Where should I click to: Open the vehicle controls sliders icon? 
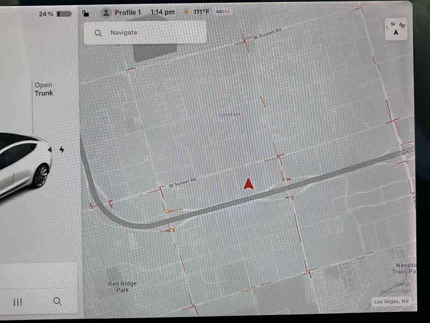click(18, 302)
